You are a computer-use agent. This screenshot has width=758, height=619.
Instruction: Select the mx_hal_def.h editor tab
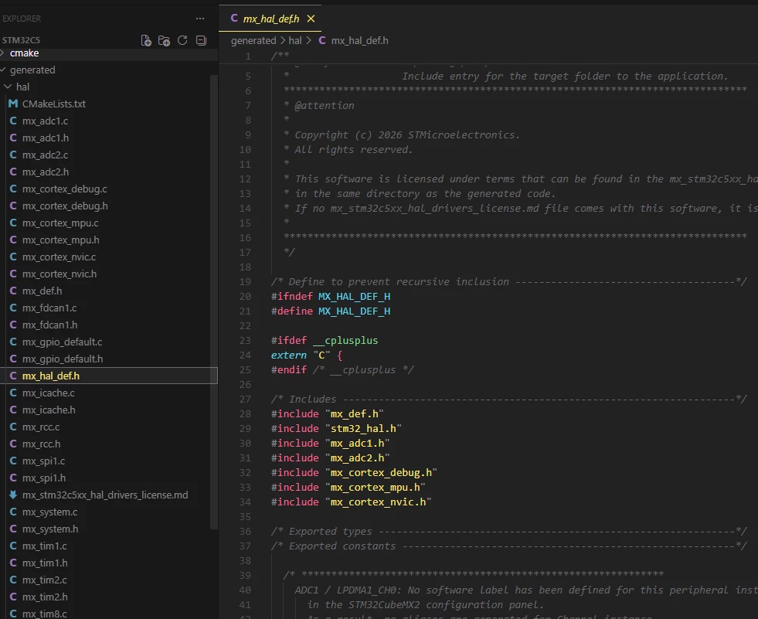click(270, 19)
